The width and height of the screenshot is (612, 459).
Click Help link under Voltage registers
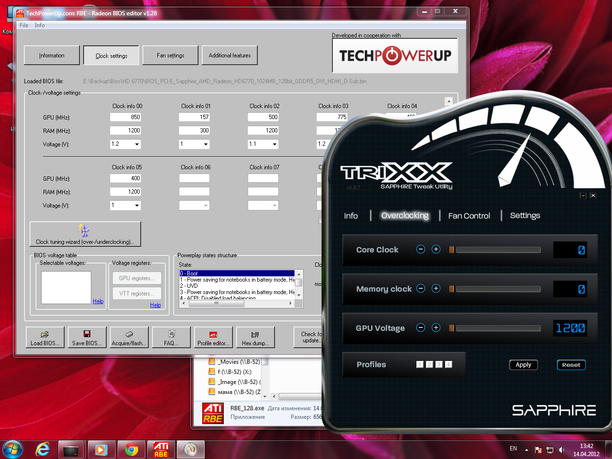[x=155, y=305]
